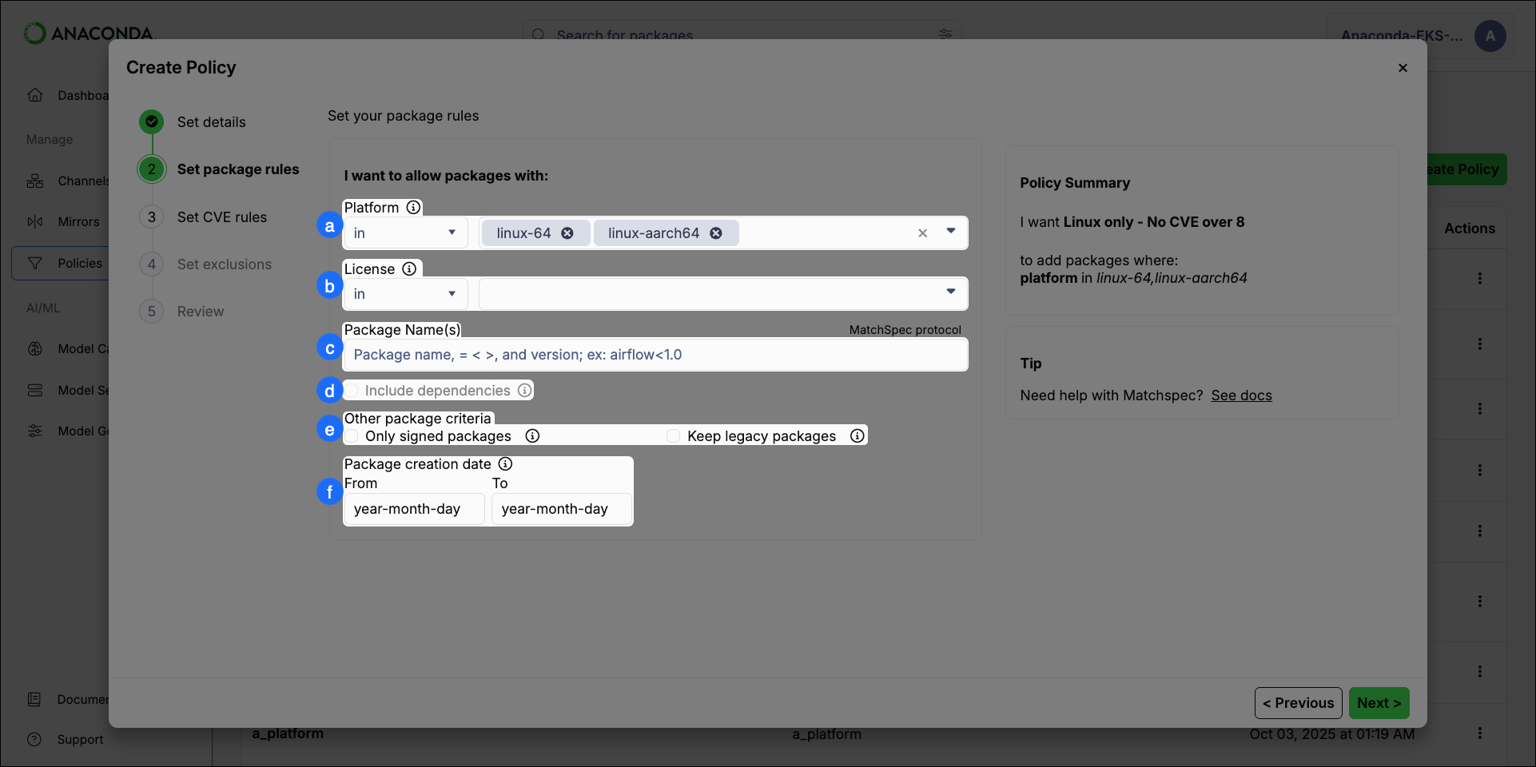Click the License info icon
The width and height of the screenshot is (1536, 767).
pos(409,268)
